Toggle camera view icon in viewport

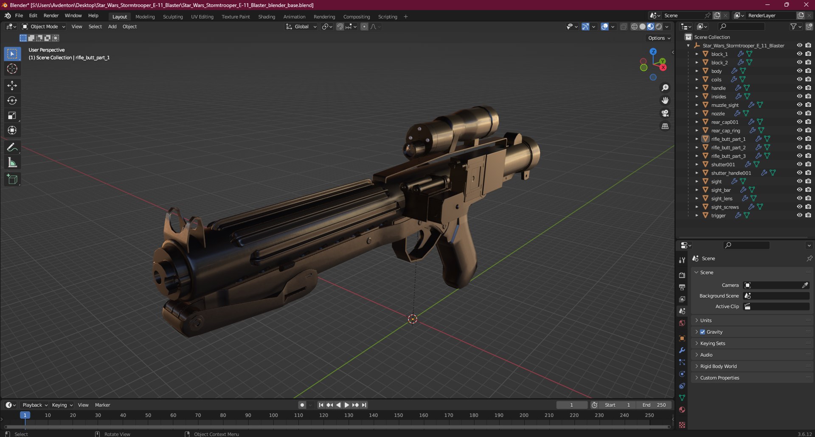click(x=665, y=113)
